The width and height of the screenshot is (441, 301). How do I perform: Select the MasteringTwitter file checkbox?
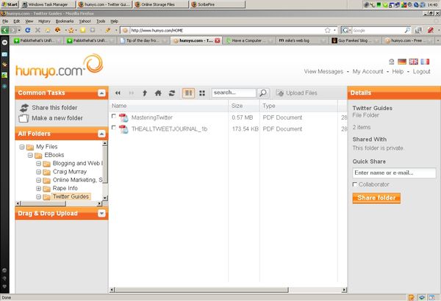tap(114, 117)
